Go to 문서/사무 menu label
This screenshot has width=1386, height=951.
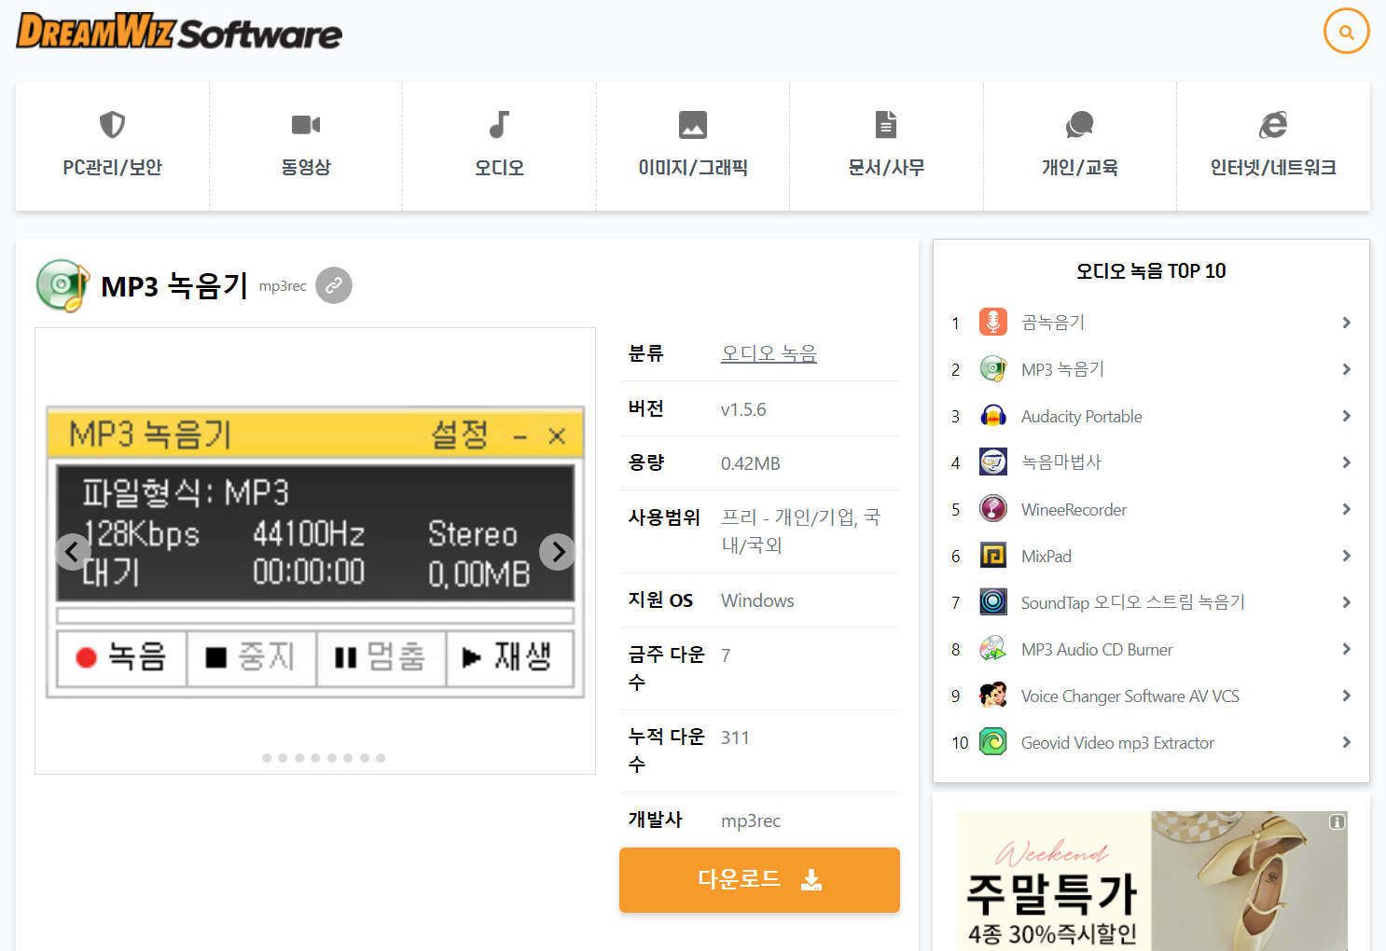coord(886,168)
